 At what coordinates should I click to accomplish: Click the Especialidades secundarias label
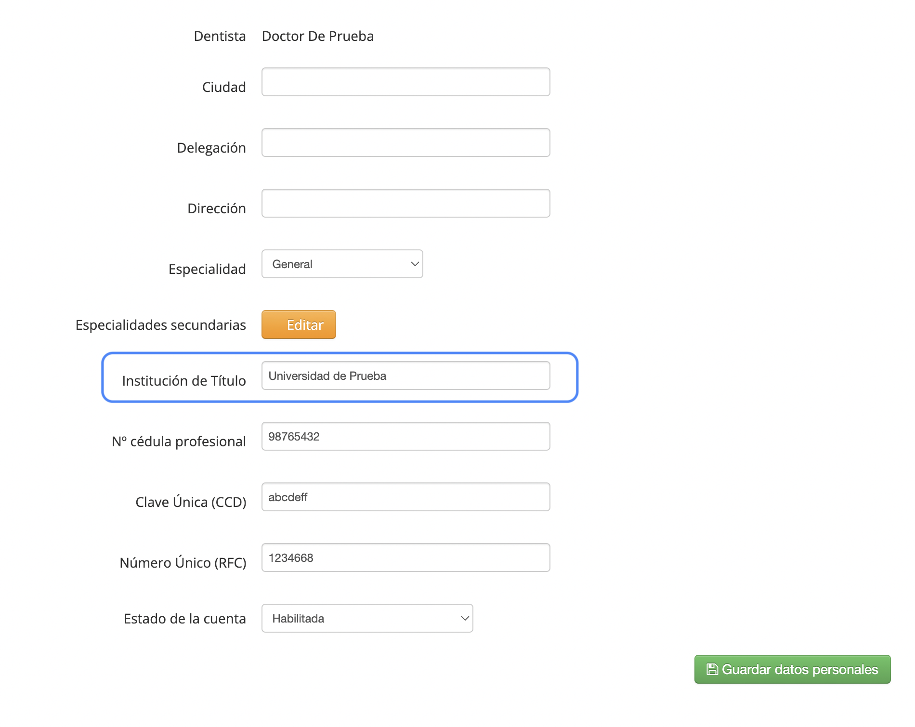(x=161, y=325)
